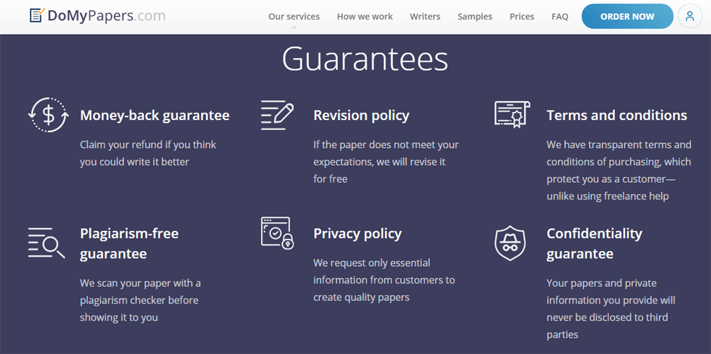This screenshot has width=711, height=354.
Task: Click the privacy policy lock icon
Action: click(277, 233)
